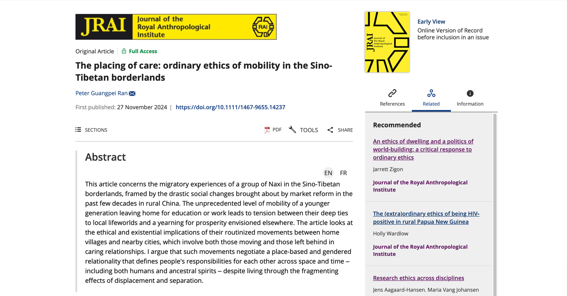
Task: Open the PDF version icon
Action: click(267, 130)
